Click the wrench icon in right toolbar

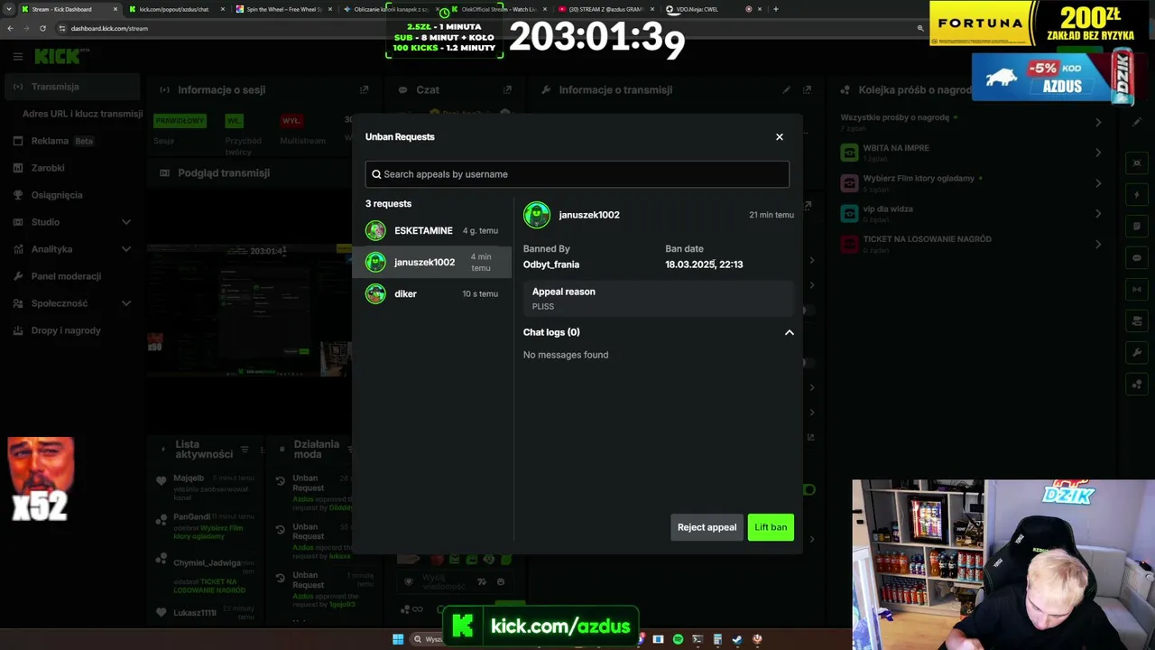coord(1137,353)
